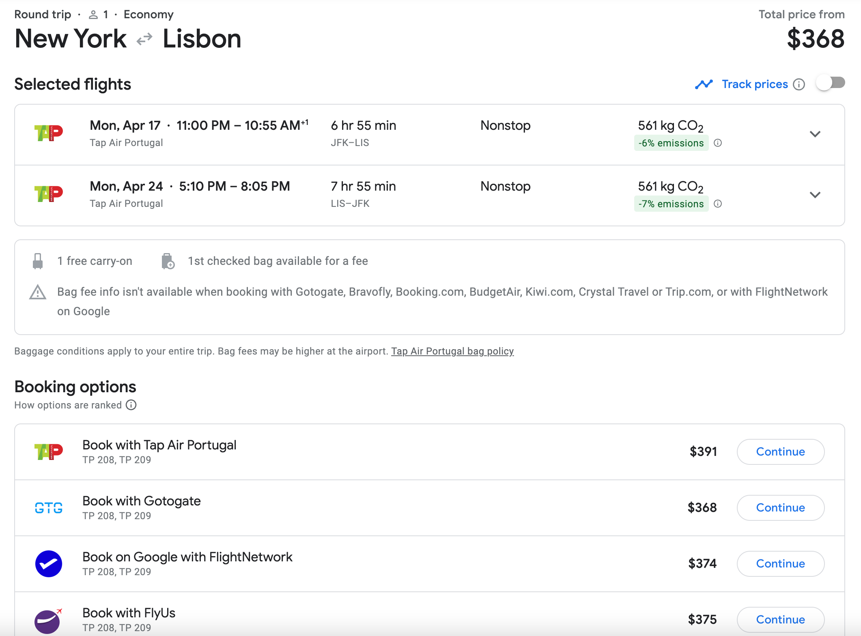Toggle the Track prices switch
Viewport: 861px width, 636px height.
[831, 83]
